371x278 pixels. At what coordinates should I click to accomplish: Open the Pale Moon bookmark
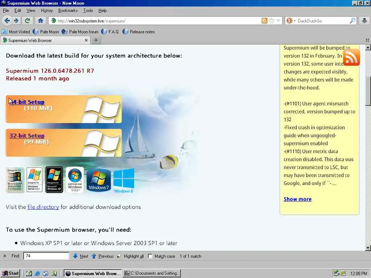46,32
